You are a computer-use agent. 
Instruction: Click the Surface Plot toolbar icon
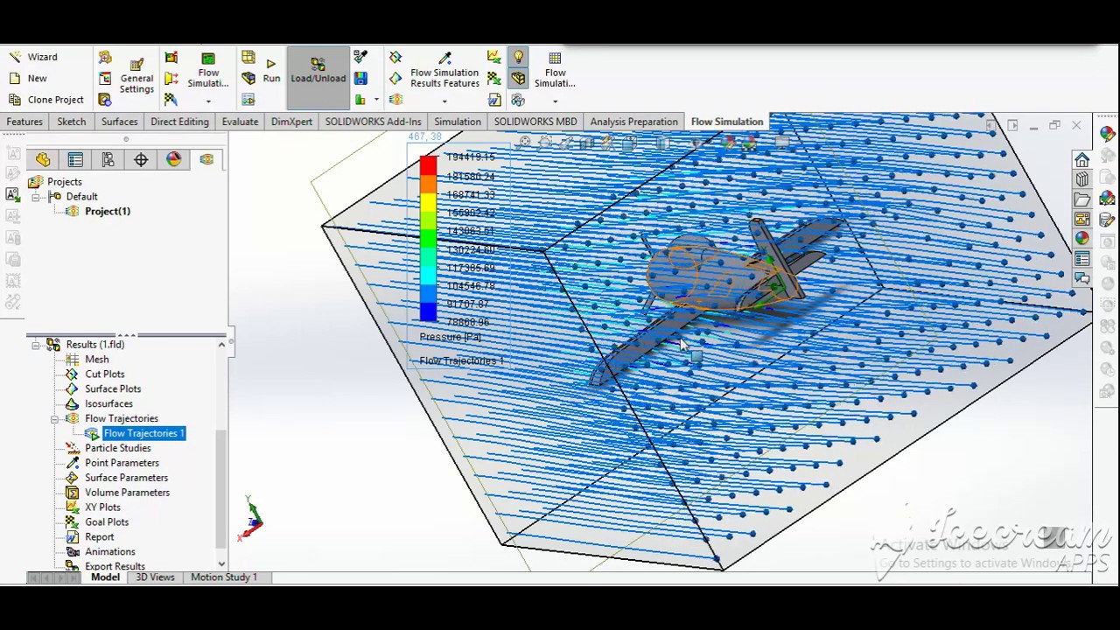coord(395,79)
